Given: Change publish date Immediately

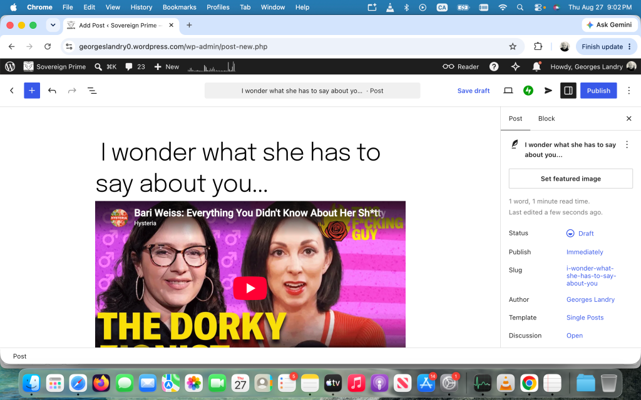Looking at the screenshot, I should tap(585, 252).
